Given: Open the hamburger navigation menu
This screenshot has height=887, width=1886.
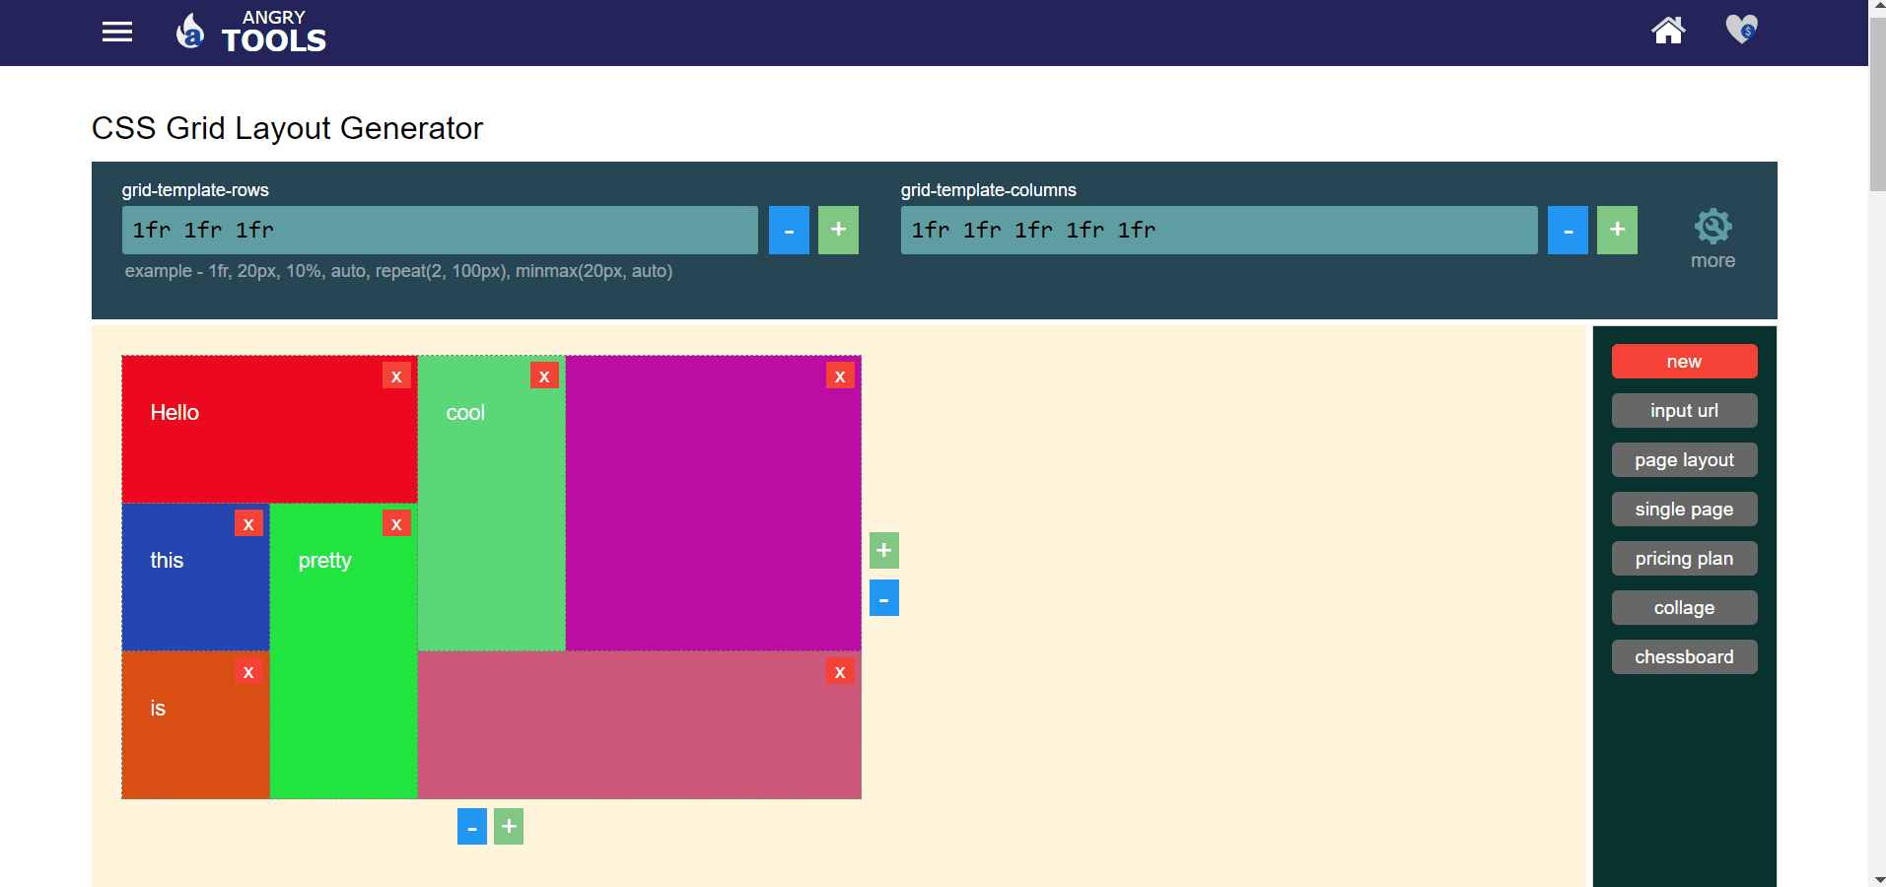Looking at the screenshot, I should (116, 31).
